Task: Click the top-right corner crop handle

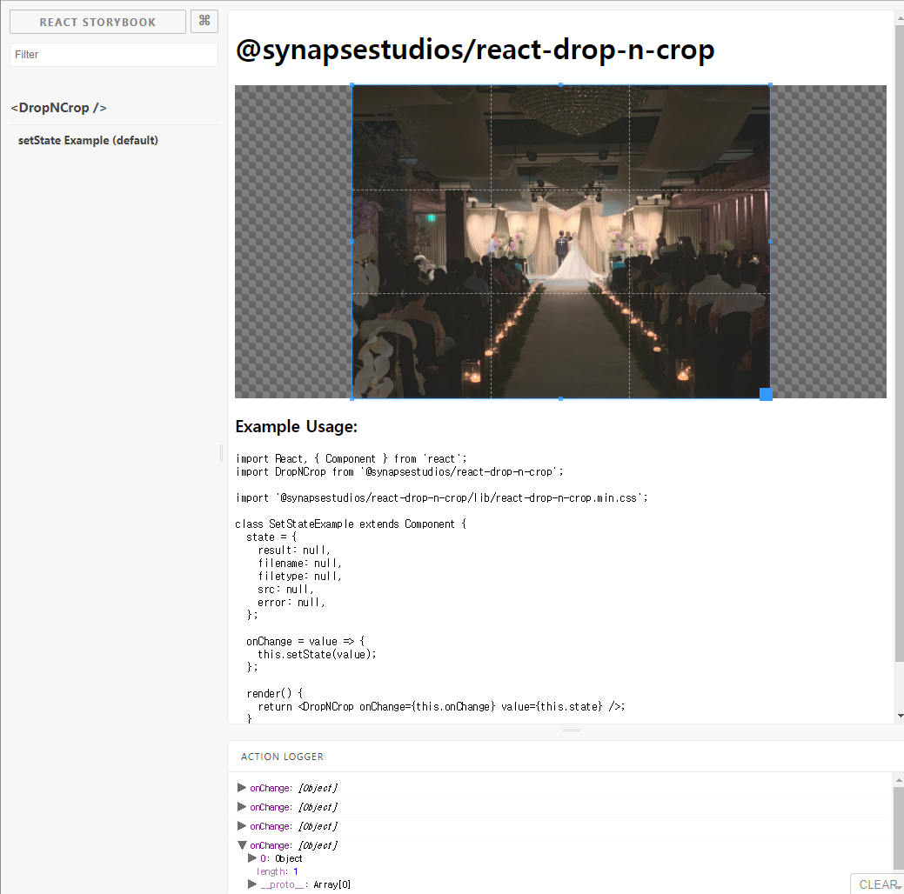Action: (x=770, y=84)
